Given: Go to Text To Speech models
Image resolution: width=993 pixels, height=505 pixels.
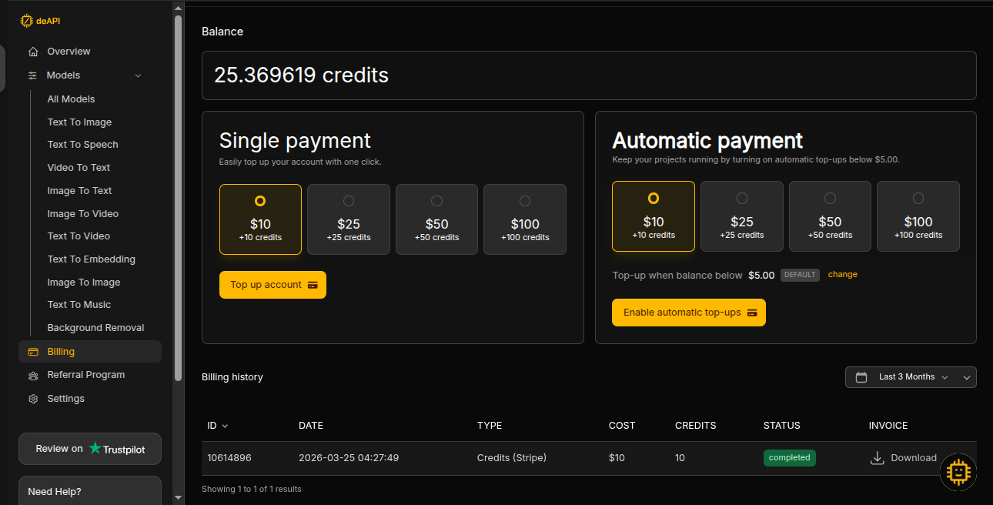Looking at the screenshot, I should 82,145.
